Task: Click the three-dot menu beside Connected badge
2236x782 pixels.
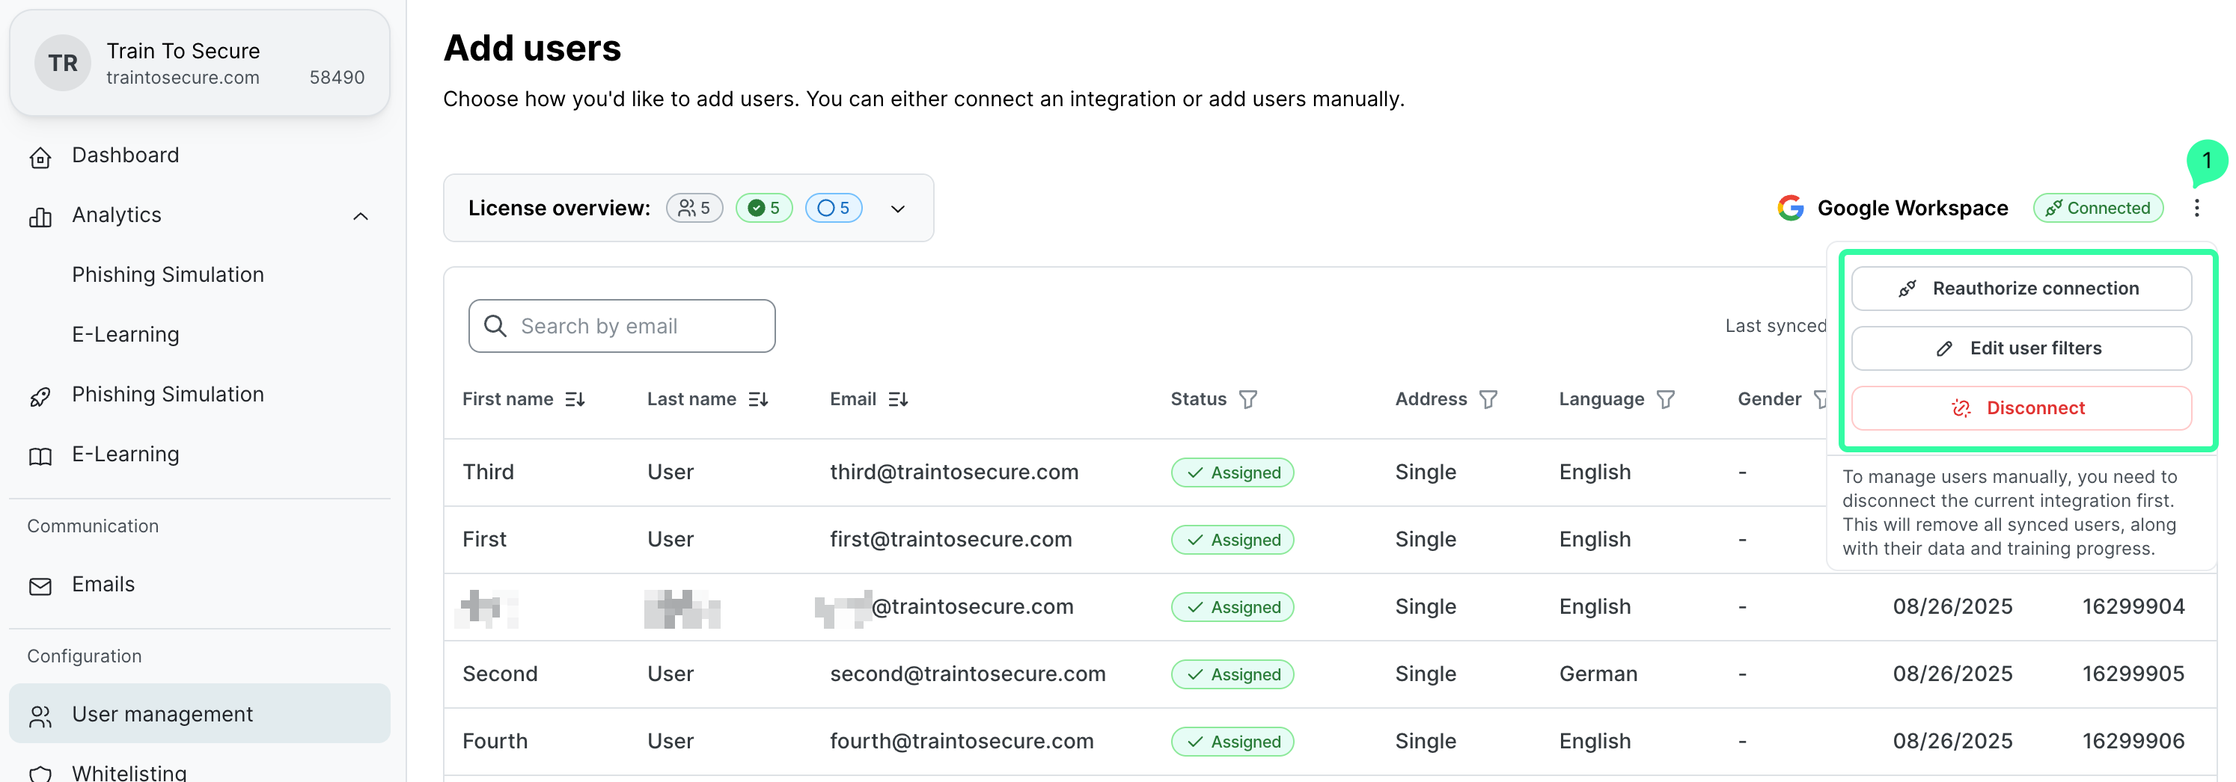Action: point(2196,208)
